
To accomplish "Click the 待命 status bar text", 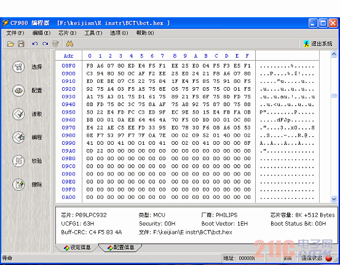I will point(7,258).
